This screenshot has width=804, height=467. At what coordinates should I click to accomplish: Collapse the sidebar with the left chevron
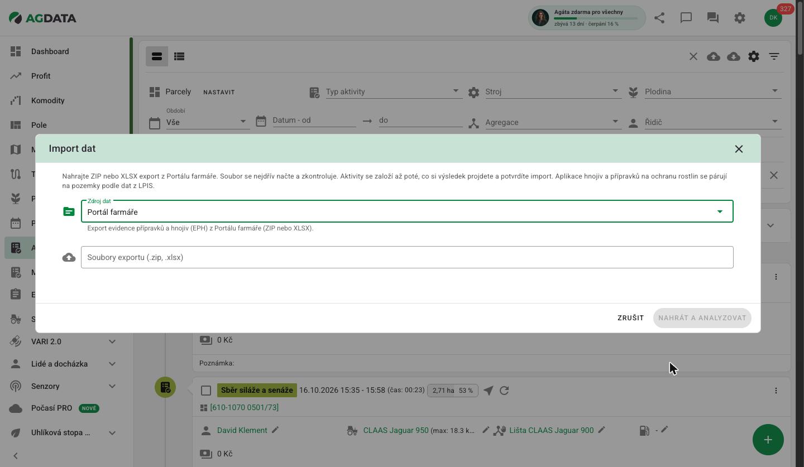pyautogui.click(x=16, y=456)
